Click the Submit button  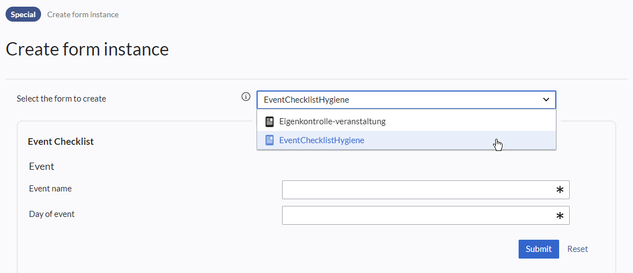539,249
